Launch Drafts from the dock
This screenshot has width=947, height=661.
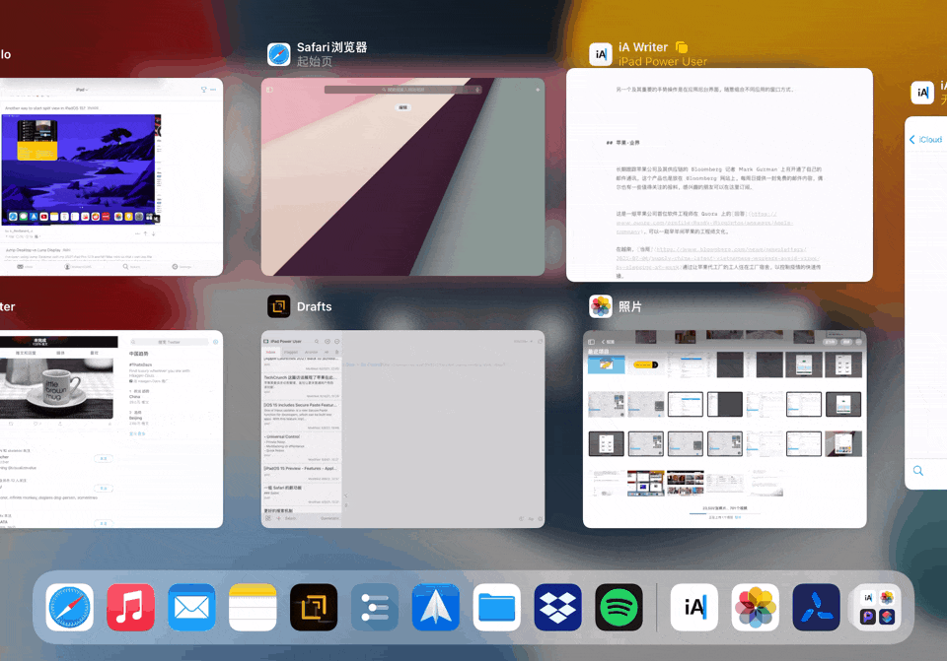coord(314,608)
